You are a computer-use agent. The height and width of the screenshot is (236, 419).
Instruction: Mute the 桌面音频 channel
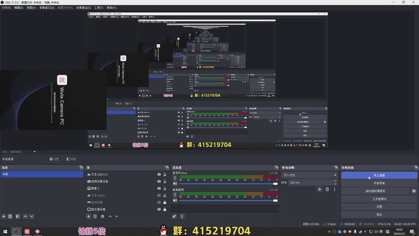tap(175, 200)
